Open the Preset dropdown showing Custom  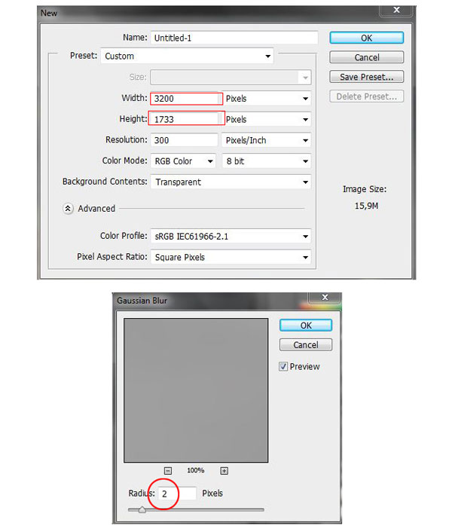point(188,56)
